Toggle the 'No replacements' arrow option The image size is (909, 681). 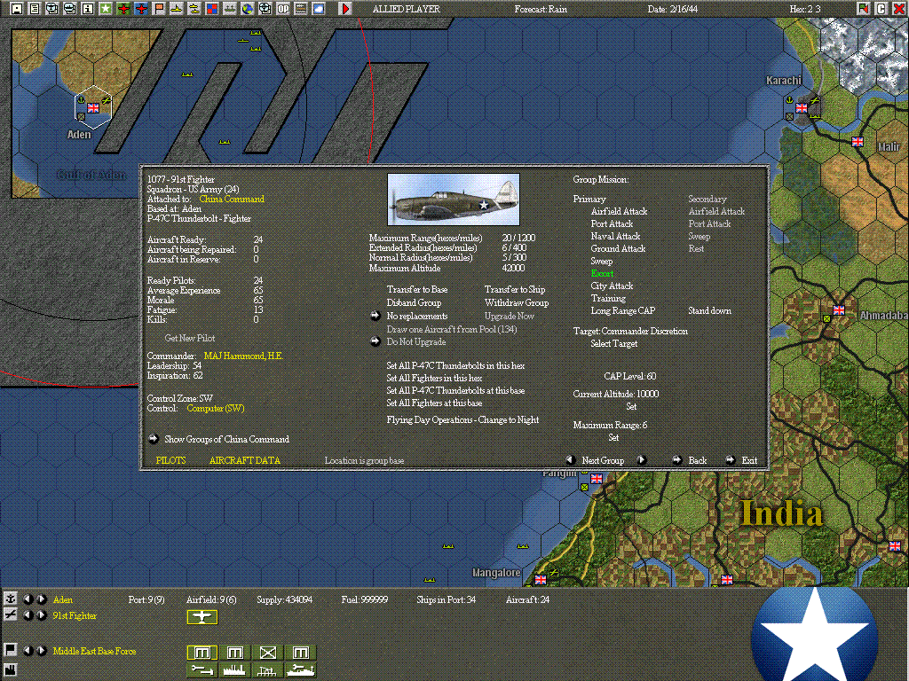[x=375, y=316]
